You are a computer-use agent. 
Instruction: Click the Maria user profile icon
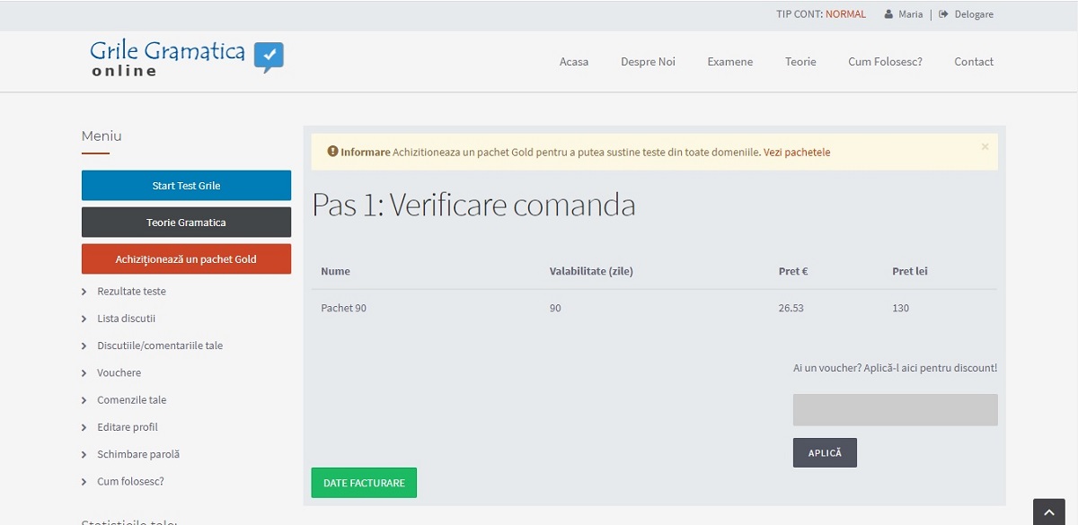[888, 14]
